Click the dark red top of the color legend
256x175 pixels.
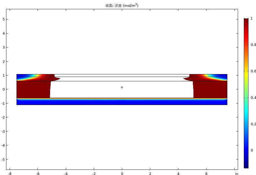click(x=246, y=21)
